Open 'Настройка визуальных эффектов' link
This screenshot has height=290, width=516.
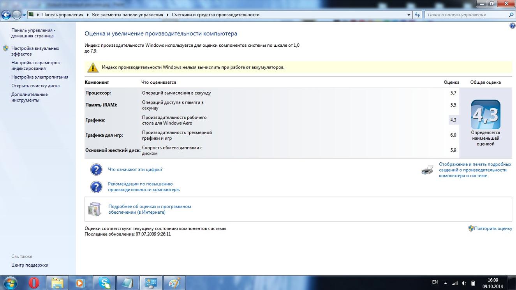35,51
